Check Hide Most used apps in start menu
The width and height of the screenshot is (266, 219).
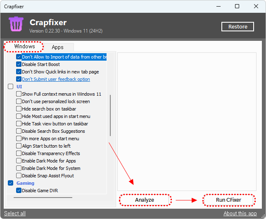pos(19,116)
